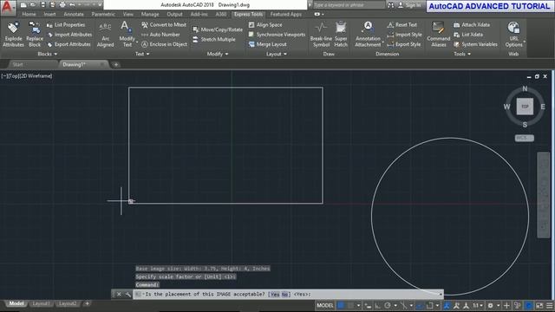
Task: Toggle grid display in status bar
Action: [x=341, y=305]
